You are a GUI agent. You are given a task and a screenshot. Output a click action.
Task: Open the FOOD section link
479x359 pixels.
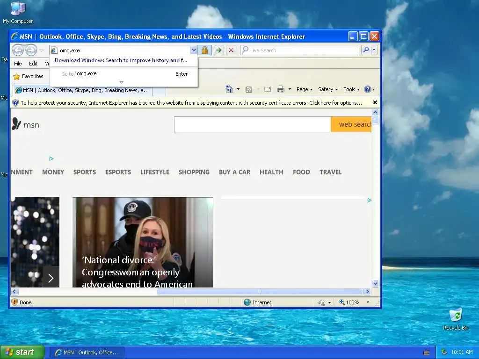(302, 172)
